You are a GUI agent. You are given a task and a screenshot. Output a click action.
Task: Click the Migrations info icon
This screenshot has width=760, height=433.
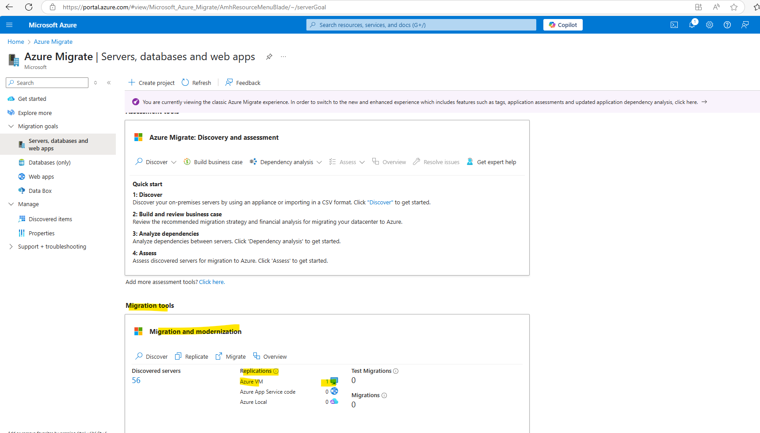tap(384, 395)
